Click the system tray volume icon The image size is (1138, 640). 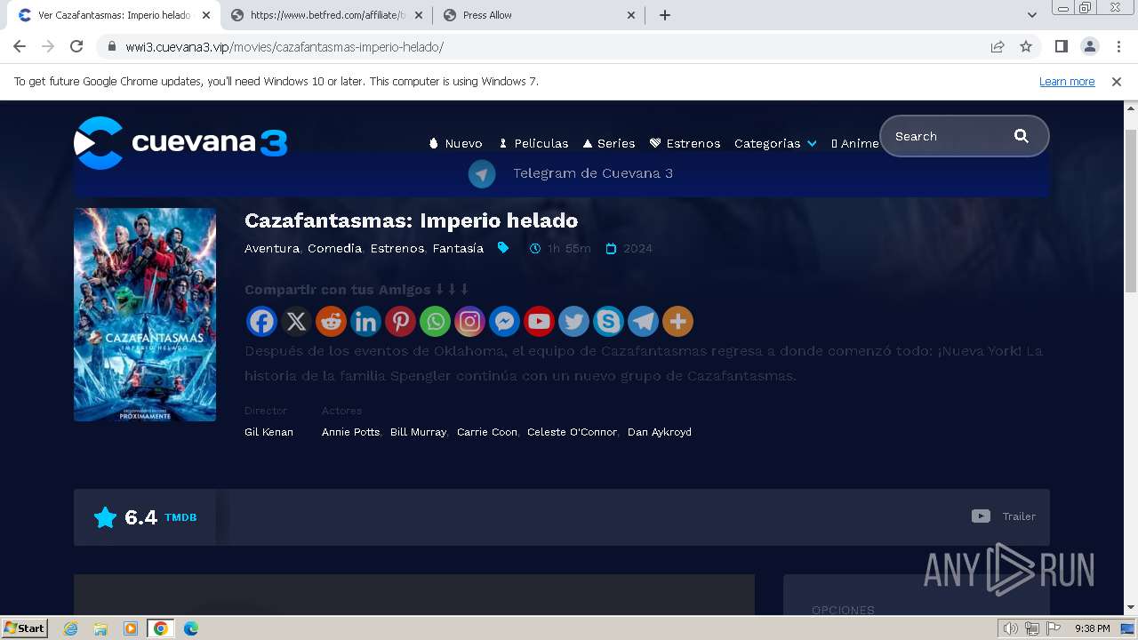click(x=1011, y=628)
